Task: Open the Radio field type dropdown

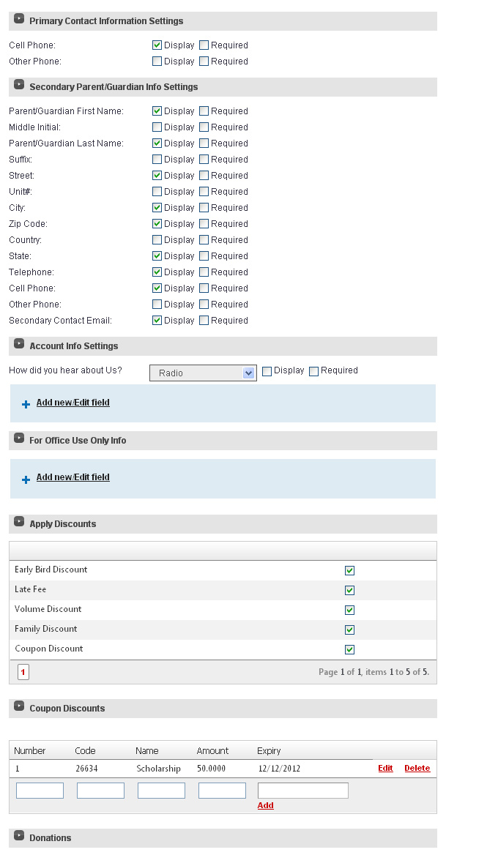Action: (x=203, y=373)
